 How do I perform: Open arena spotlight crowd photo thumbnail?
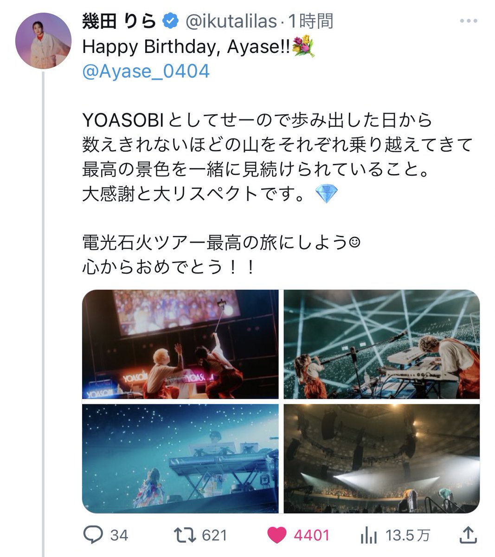pos(382,459)
